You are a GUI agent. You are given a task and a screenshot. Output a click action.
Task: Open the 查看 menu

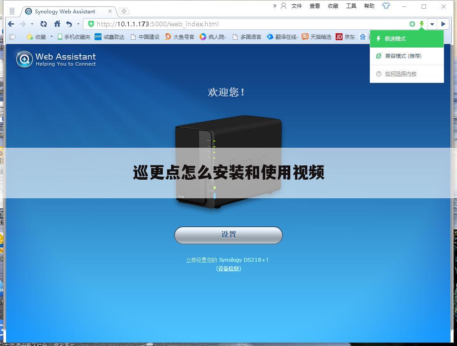[315, 6]
